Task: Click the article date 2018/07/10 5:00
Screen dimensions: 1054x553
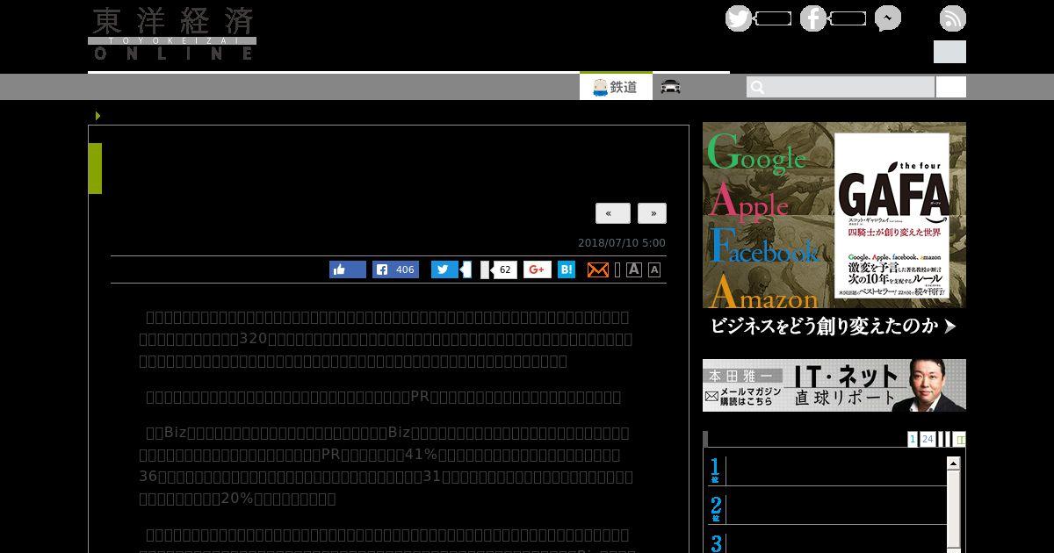Action: point(622,243)
